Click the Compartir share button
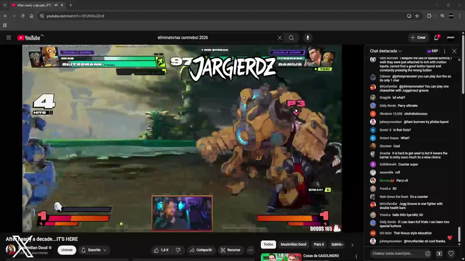Viewport: 465px width, 261px height. tap(201, 250)
